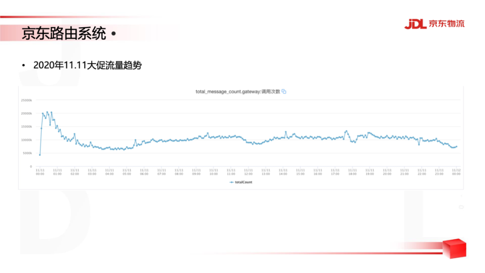Select the slide heading 京东路由系统
The height and width of the screenshot is (273, 485).
64,33
